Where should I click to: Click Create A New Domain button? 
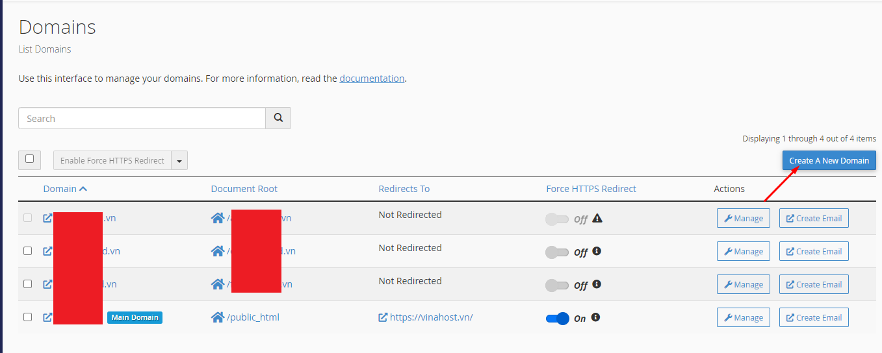829,160
